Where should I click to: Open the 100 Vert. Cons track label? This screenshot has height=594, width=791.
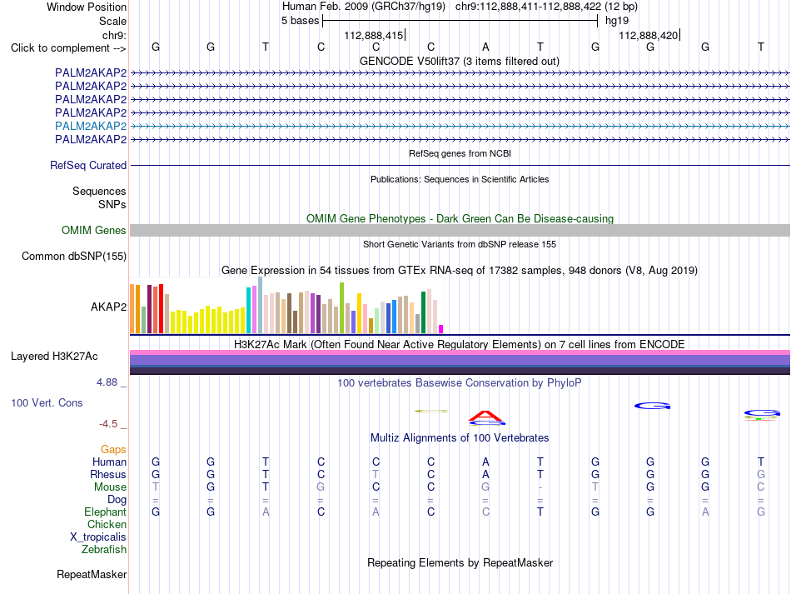(47, 402)
